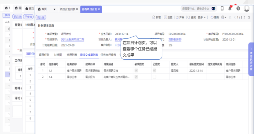Toggle 已提交 checkbox for task 1.4
254x134 pixels.
(154, 77)
